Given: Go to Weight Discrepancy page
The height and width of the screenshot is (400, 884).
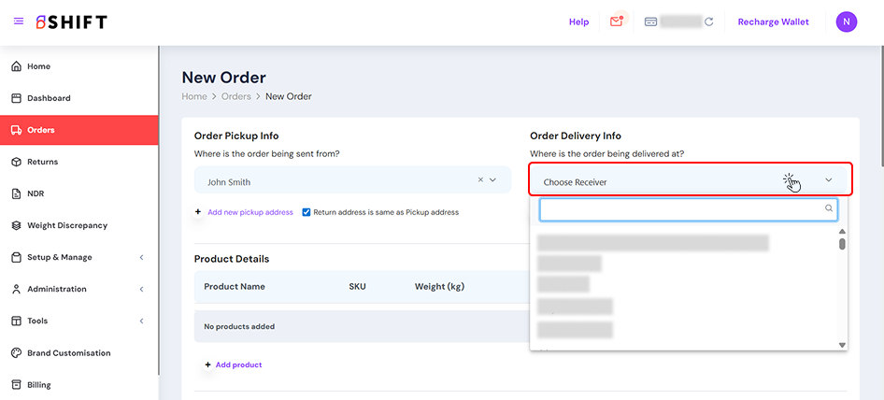Looking at the screenshot, I should point(66,225).
